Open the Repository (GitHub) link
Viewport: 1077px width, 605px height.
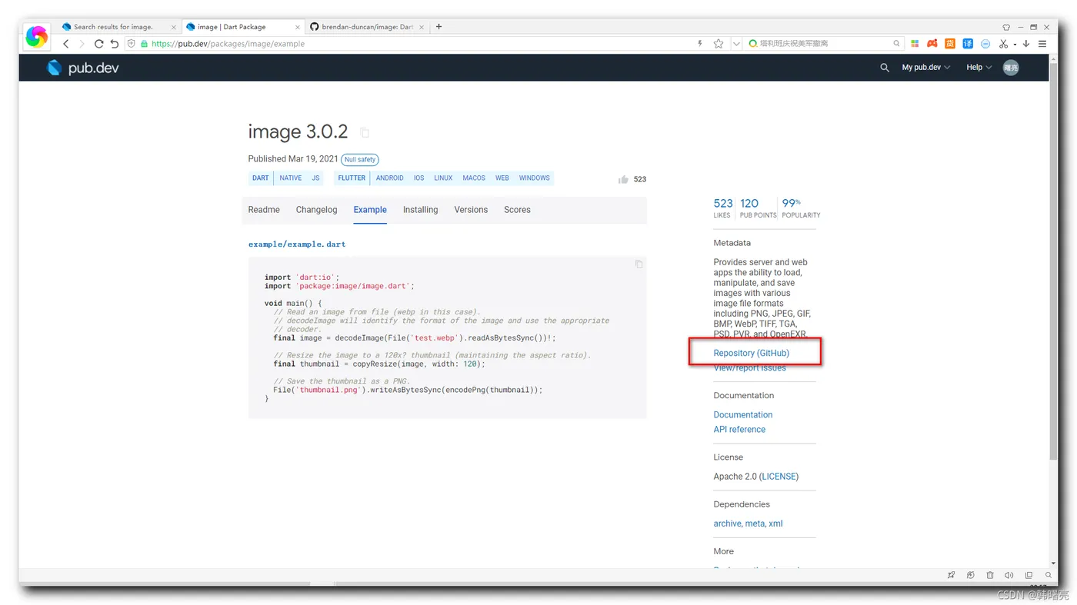(751, 353)
